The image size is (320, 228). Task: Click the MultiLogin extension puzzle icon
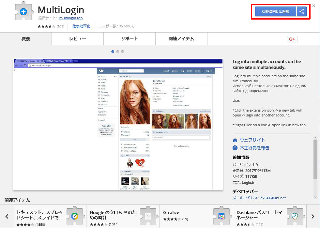tap(24, 11)
